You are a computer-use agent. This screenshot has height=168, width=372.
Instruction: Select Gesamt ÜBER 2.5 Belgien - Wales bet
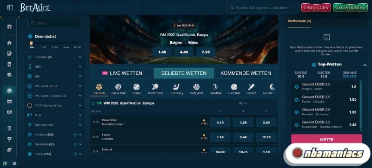pos(325,87)
